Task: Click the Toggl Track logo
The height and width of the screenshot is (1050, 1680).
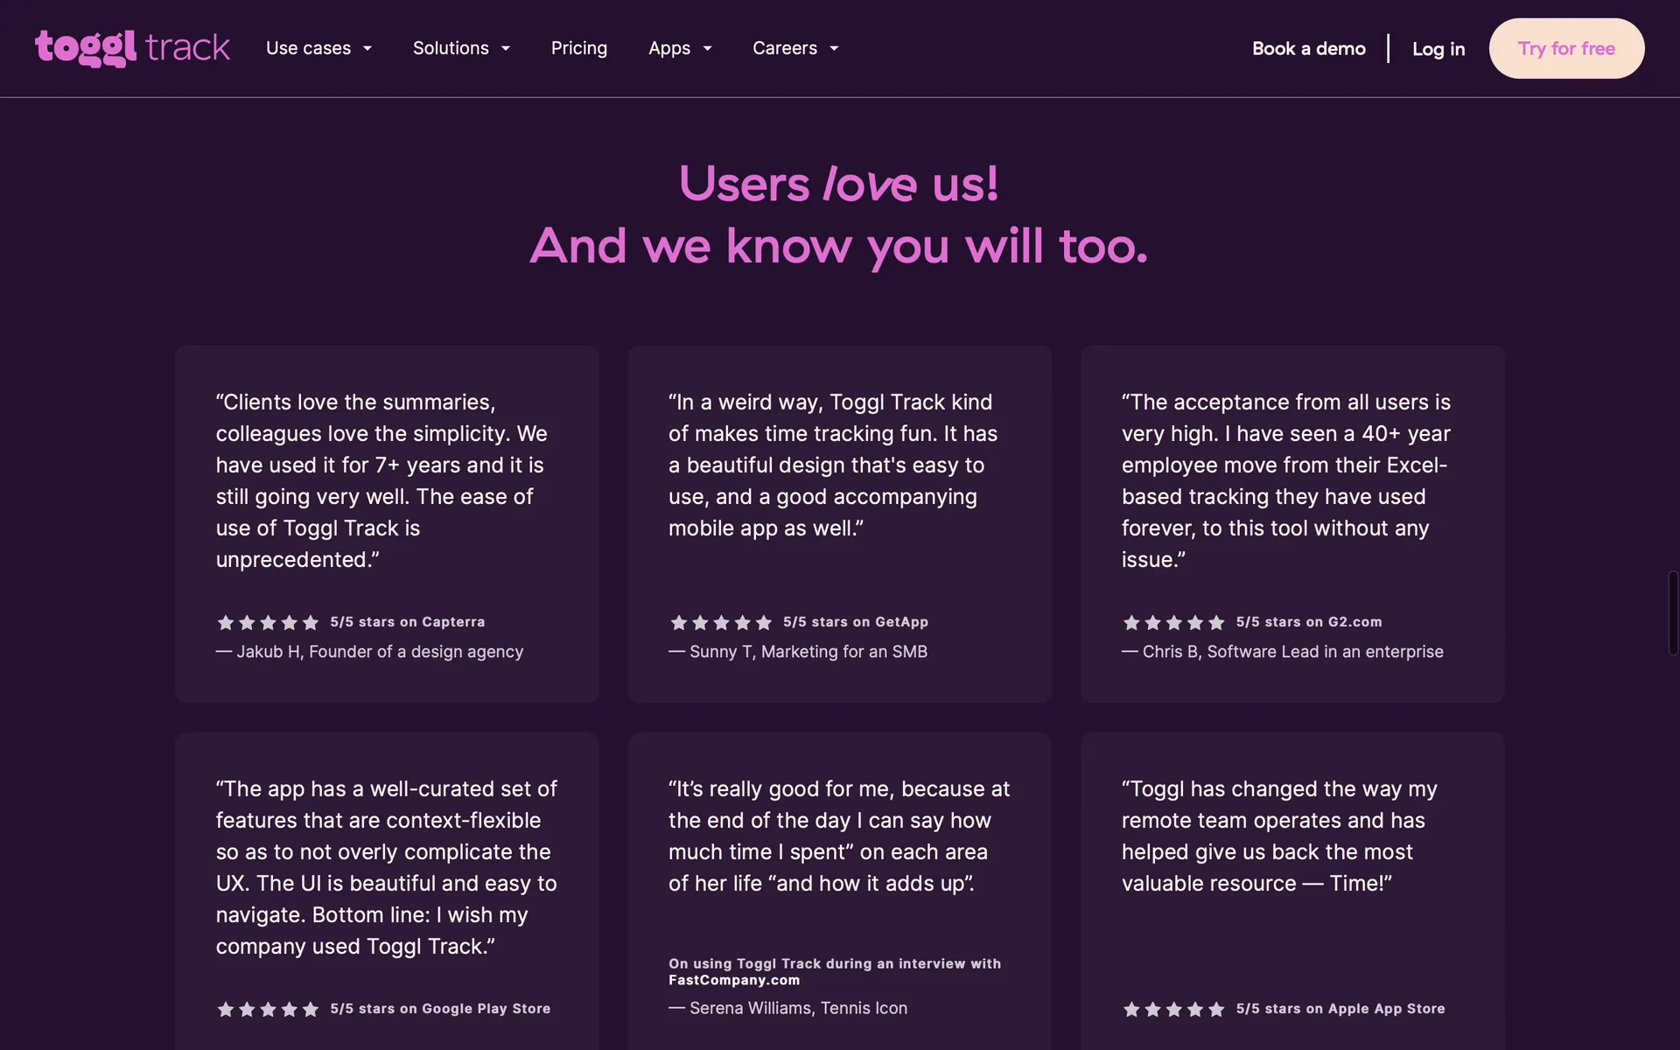Action: (132, 48)
